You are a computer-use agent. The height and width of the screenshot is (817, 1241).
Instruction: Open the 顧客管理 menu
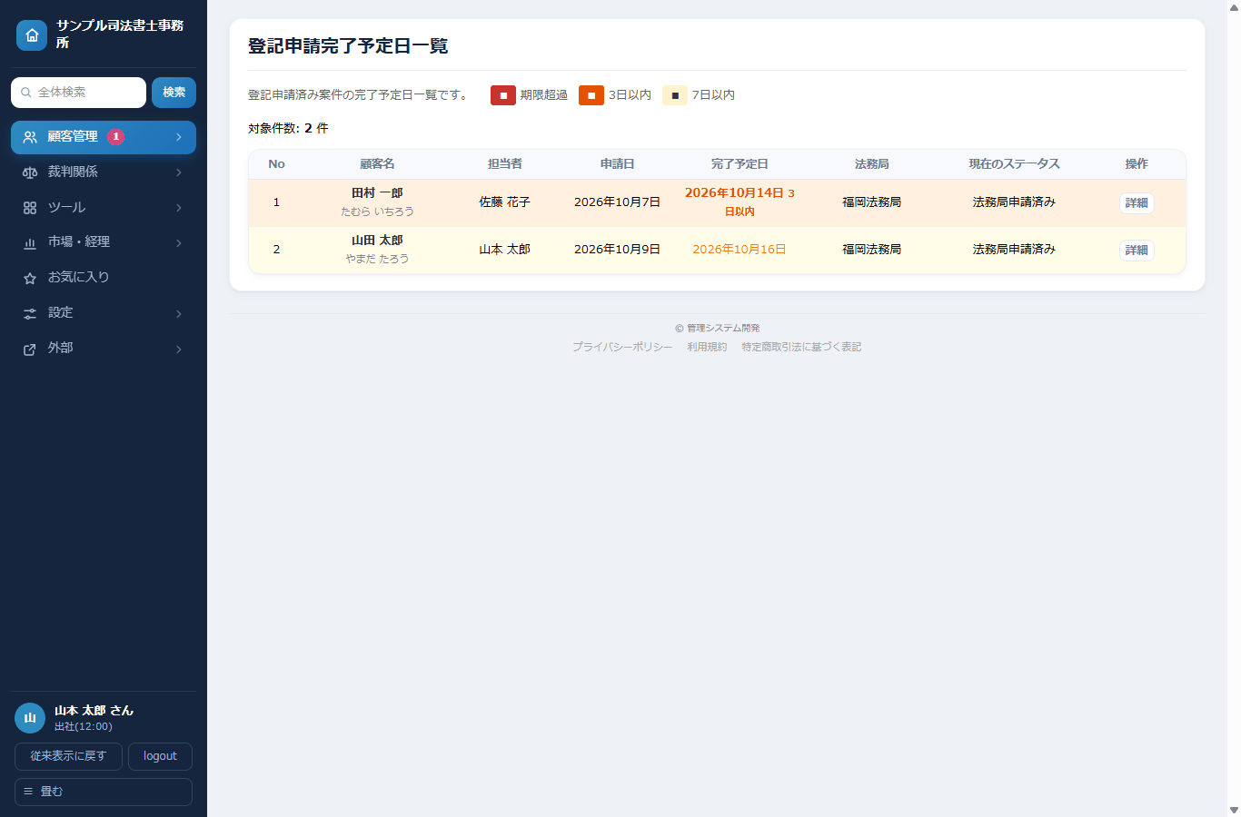[104, 137]
